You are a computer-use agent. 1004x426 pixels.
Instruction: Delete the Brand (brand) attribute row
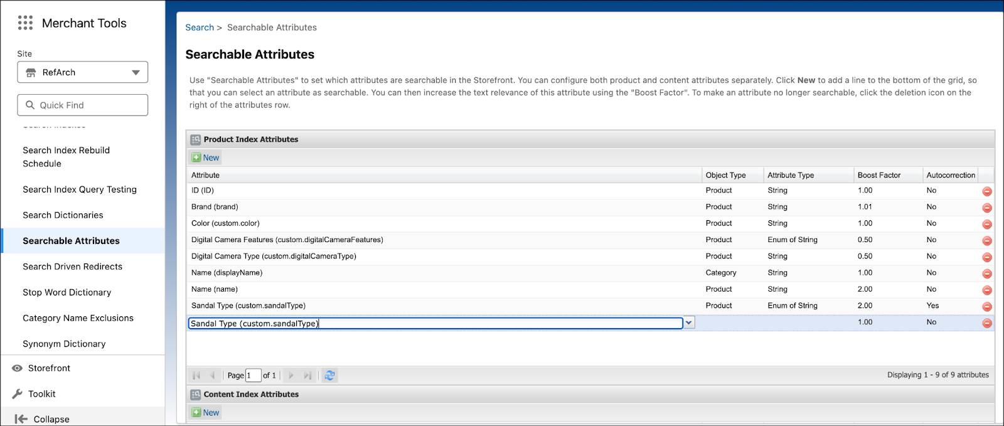pos(986,208)
